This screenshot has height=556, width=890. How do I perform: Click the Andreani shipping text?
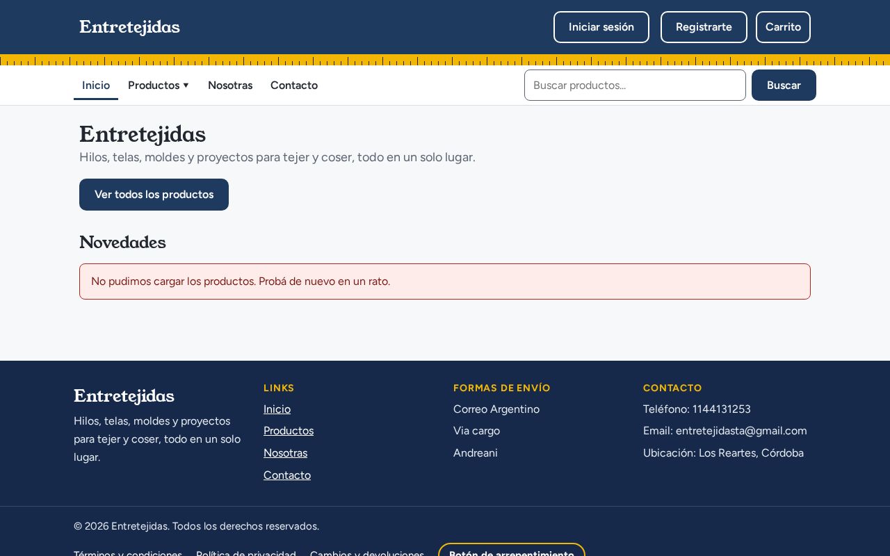[476, 453]
